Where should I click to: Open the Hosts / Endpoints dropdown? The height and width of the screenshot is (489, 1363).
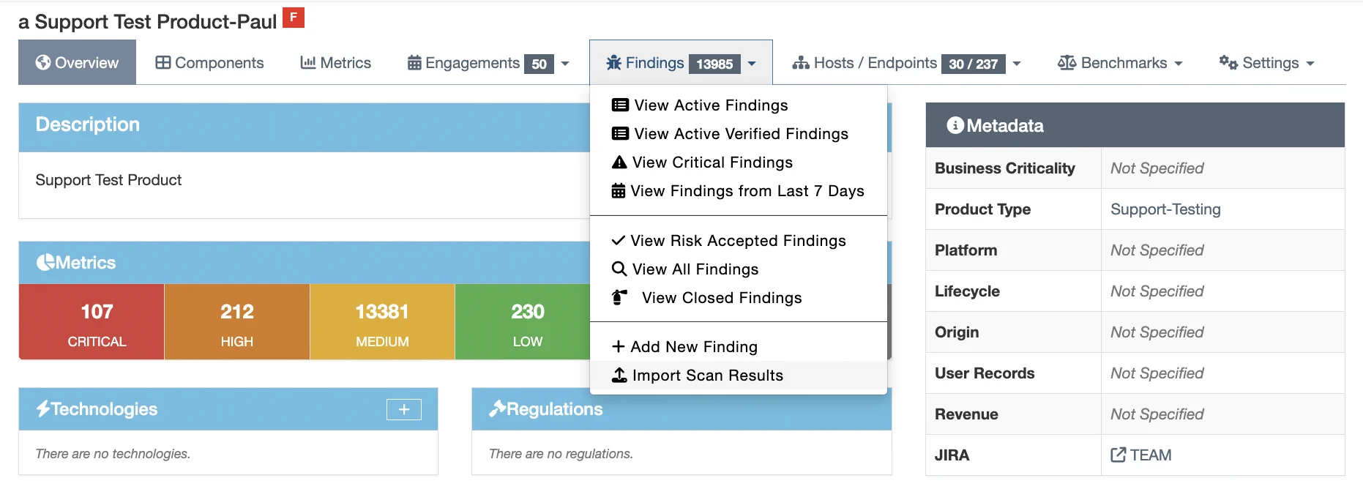point(906,64)
